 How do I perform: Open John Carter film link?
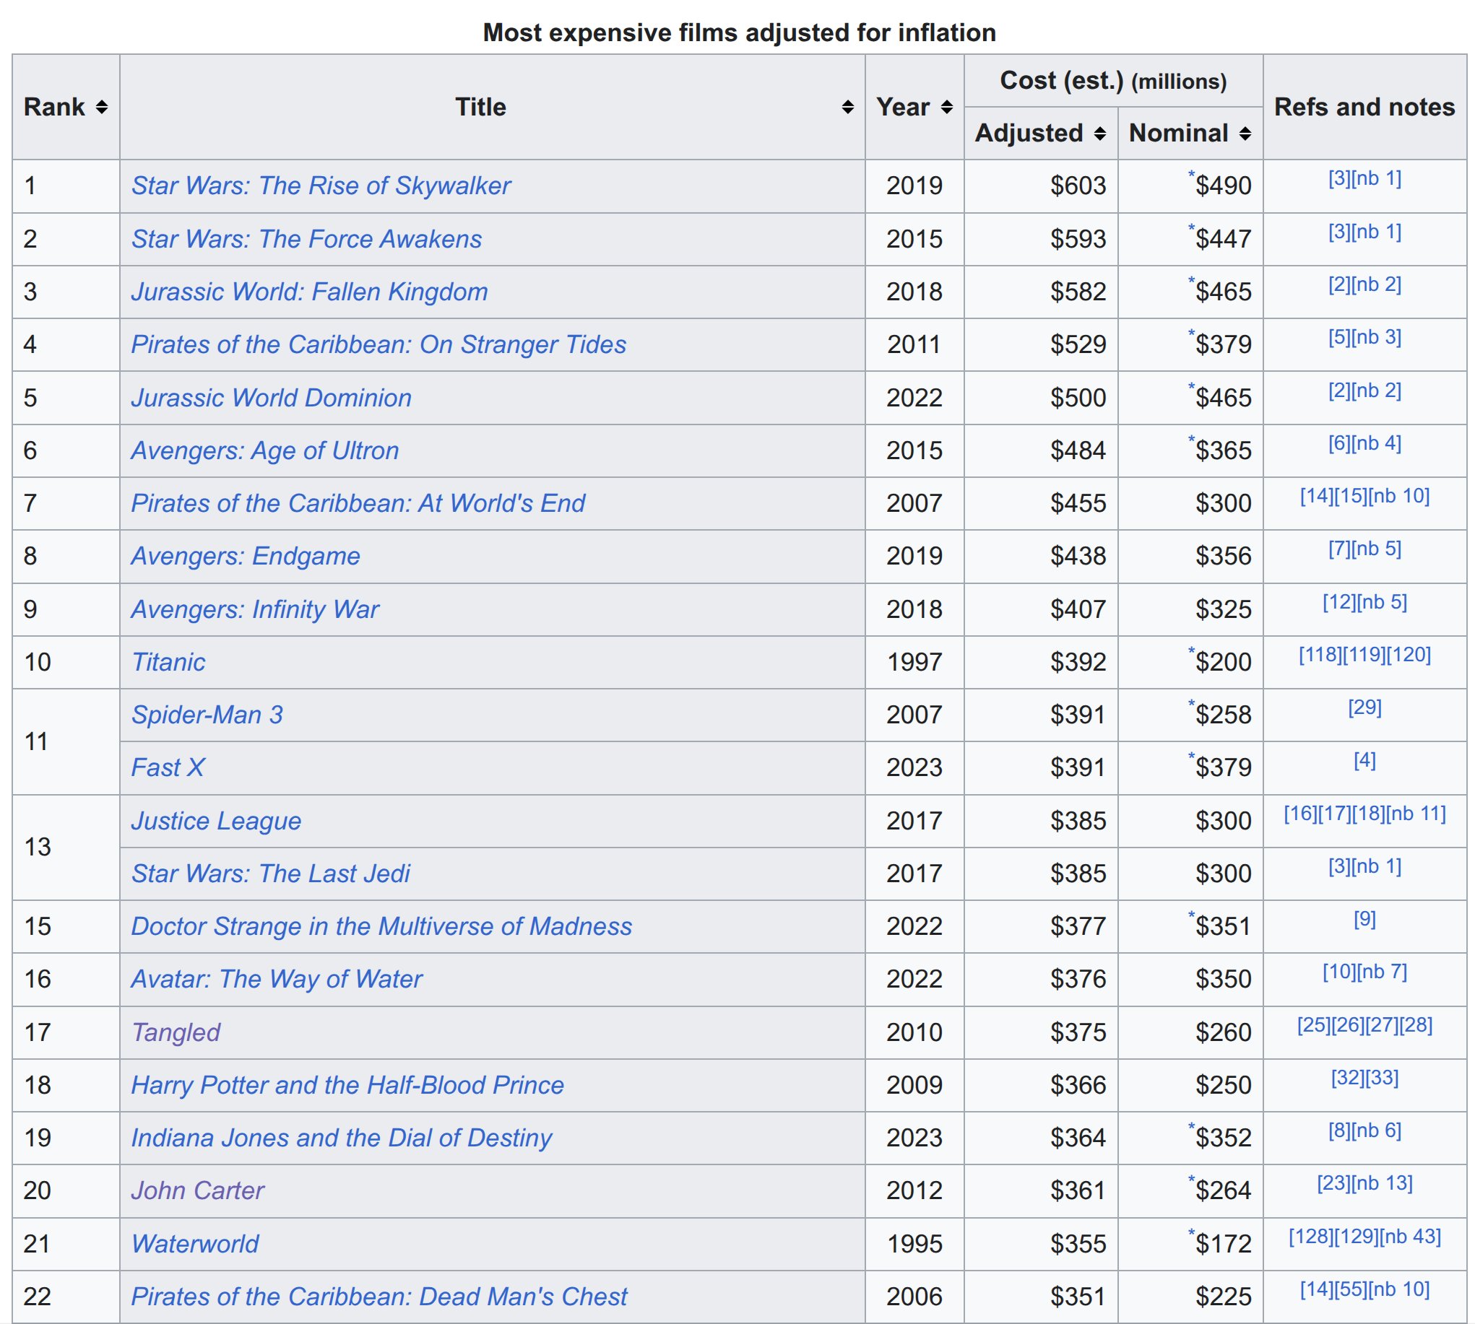coord(197,1191)
